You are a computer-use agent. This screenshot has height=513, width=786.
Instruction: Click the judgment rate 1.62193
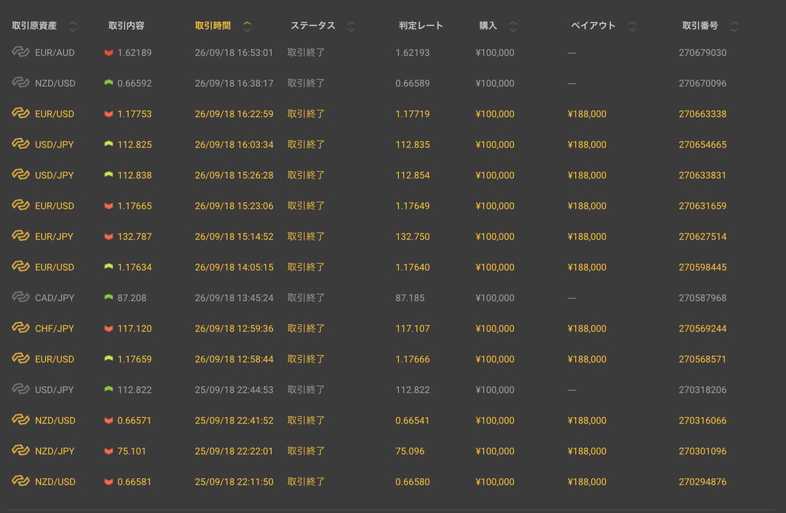coord(412,53)
